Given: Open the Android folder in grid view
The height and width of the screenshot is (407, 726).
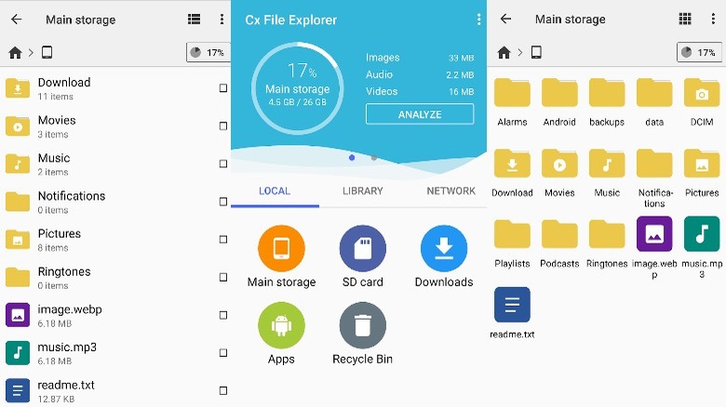Looking at the screenshot, I should pyautogui.click(x=559, y=102).
